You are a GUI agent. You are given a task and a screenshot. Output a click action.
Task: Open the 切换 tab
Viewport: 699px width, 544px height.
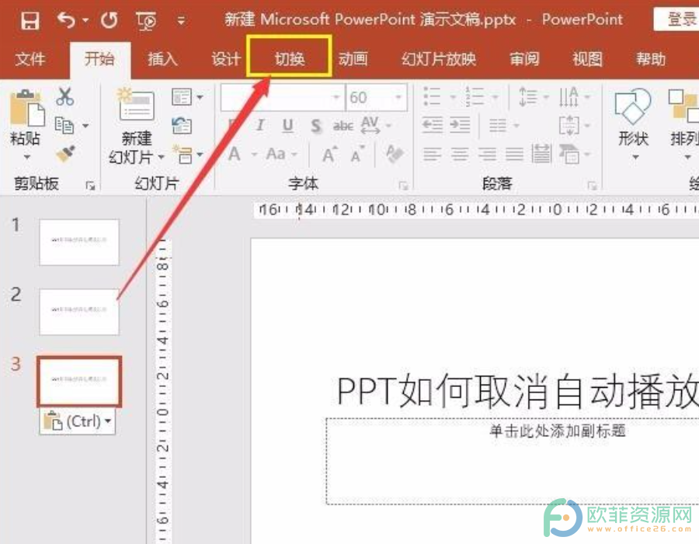click(x=290, y=58)
